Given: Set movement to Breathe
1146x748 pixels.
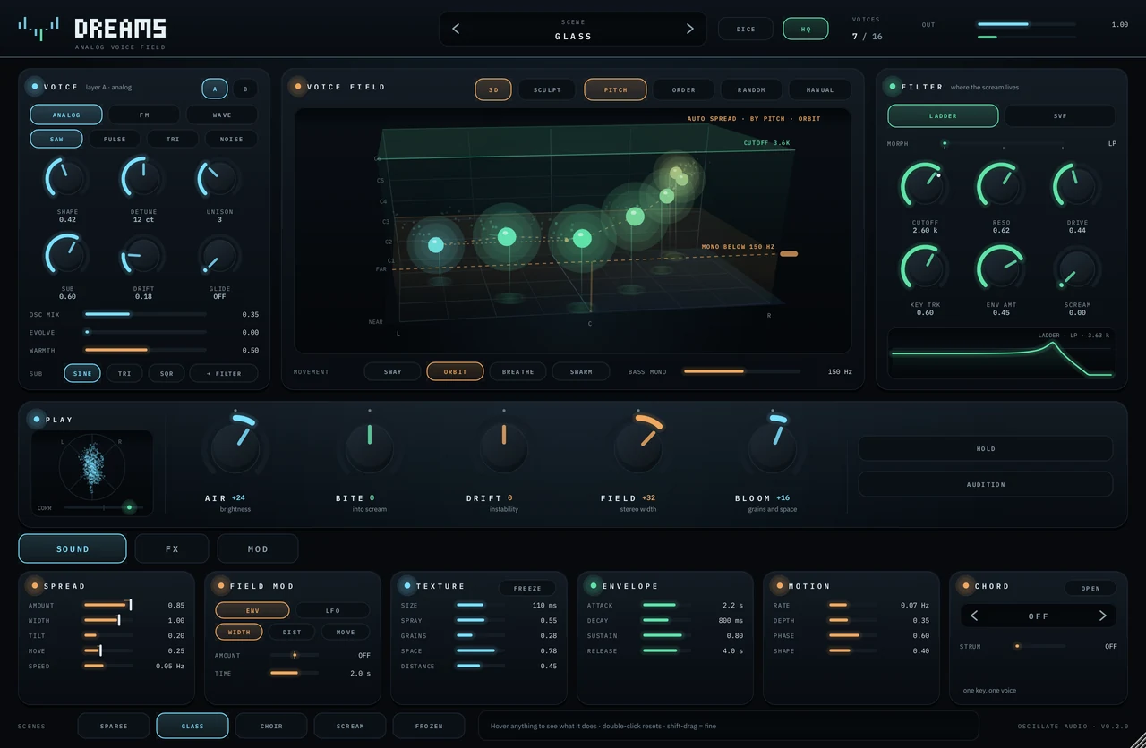Looking at the screenshot, I should [x=517, y=371].
